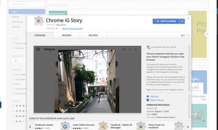Image resolution: width=218 pixels, height=130 pixels.
Task: Select the four-star rating filter radio
Action: pos(13,111)
